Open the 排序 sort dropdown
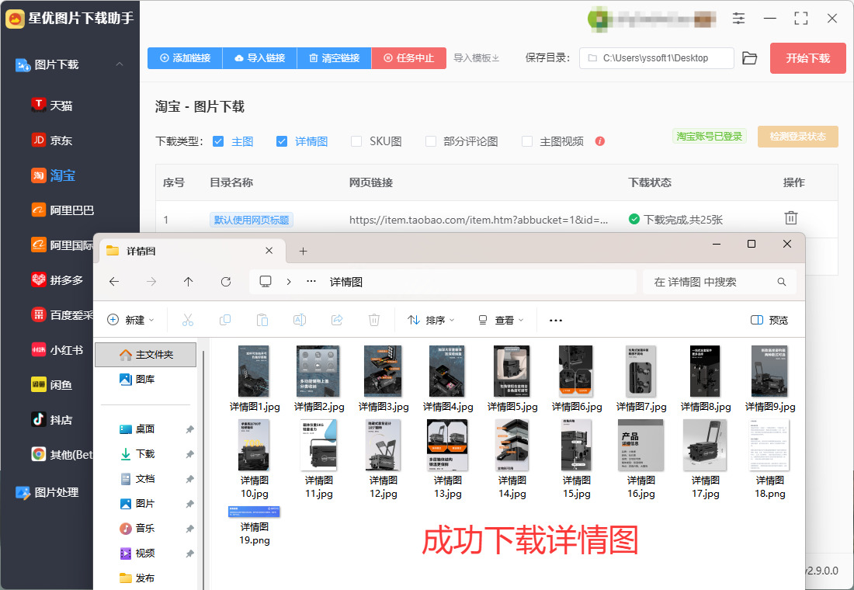This screenshot has height=590, width=854. click(x=431, y=320)
